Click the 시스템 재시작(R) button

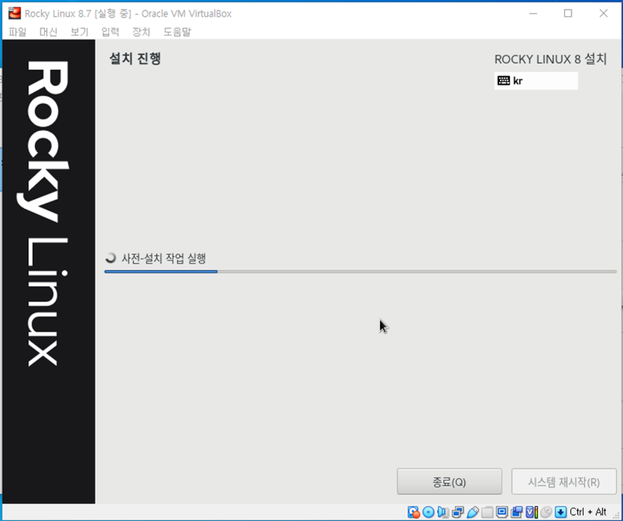point(564,481)
